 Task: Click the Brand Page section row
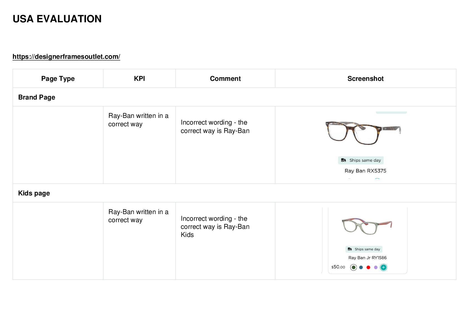coord(234,97)
